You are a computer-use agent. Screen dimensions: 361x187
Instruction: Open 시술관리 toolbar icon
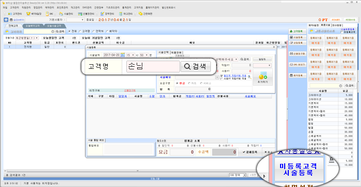66,14
